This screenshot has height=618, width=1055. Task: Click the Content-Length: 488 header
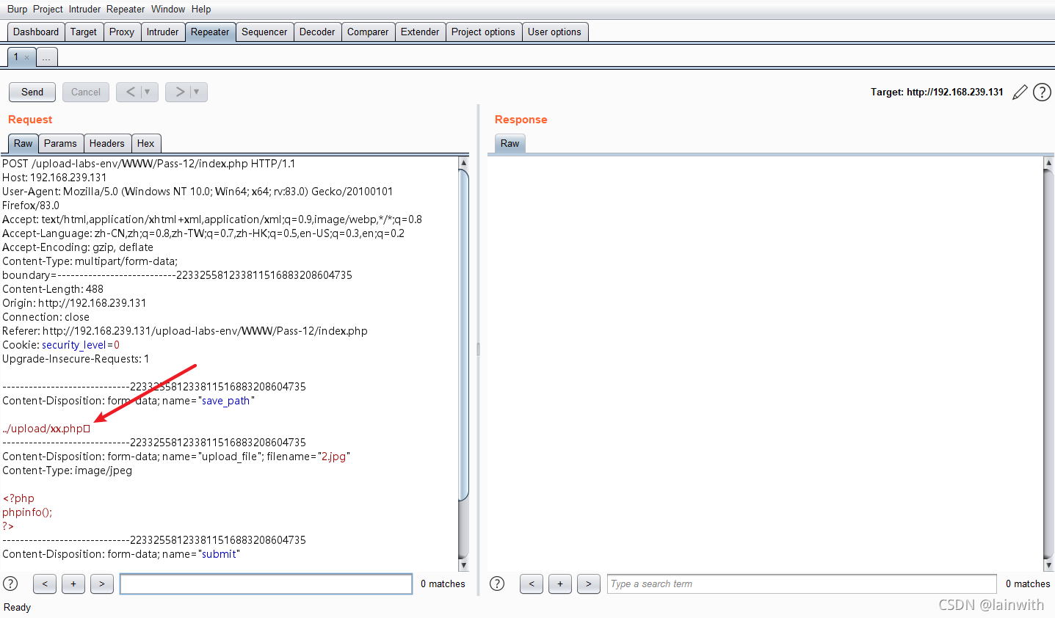click(x=53, y=289)
